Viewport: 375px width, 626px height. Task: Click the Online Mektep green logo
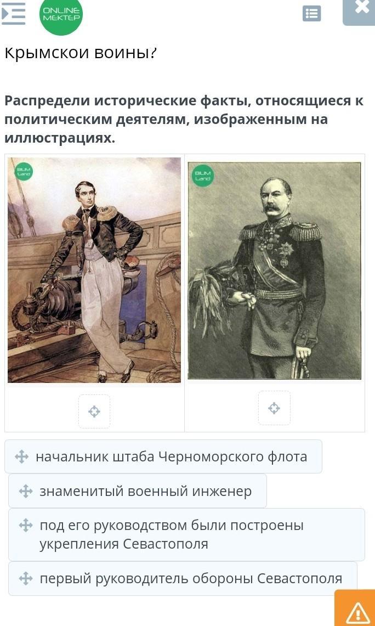click(x=61, y=15)
